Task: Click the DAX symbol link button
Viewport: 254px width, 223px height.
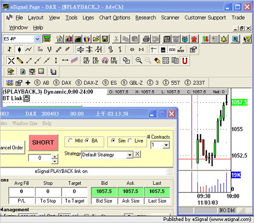Action: tap(62, 83)
